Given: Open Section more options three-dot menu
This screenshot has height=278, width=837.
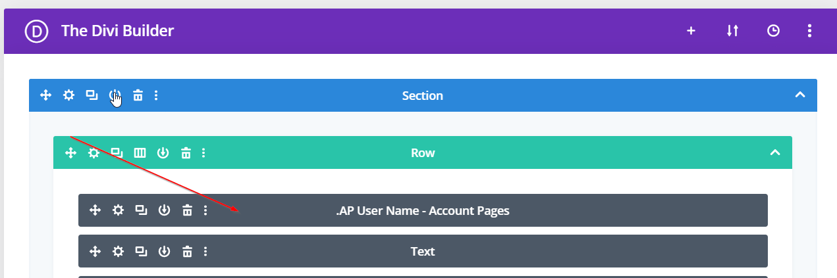Looking at the screenshot, I should click(x=156, y=95).
